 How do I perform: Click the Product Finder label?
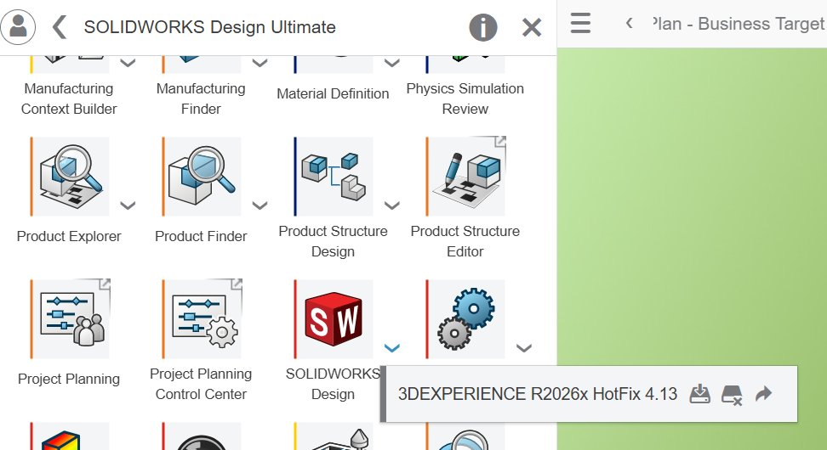201,236
